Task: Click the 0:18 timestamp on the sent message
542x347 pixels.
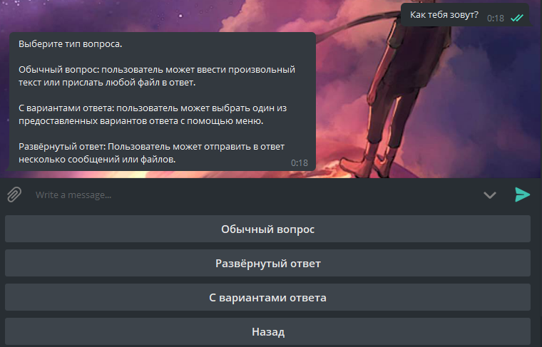Action: click(496, 18)
